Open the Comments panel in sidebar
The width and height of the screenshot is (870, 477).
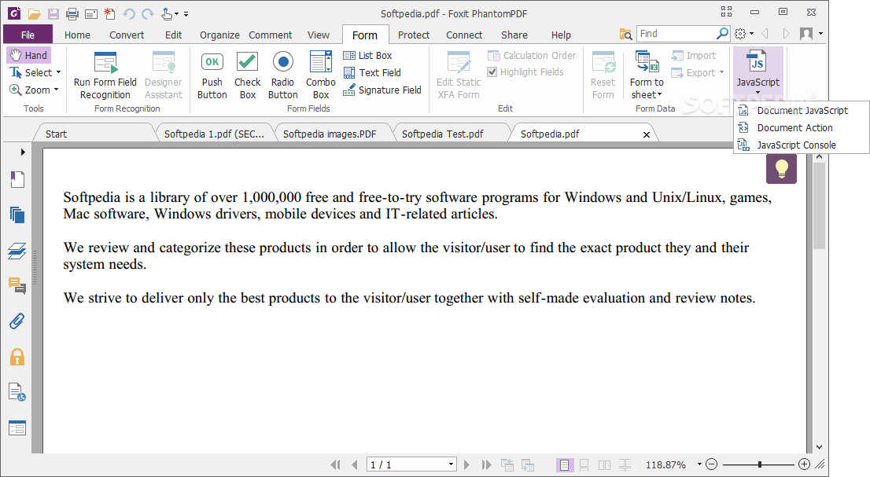pyautogui.click(x=17, y=286)
